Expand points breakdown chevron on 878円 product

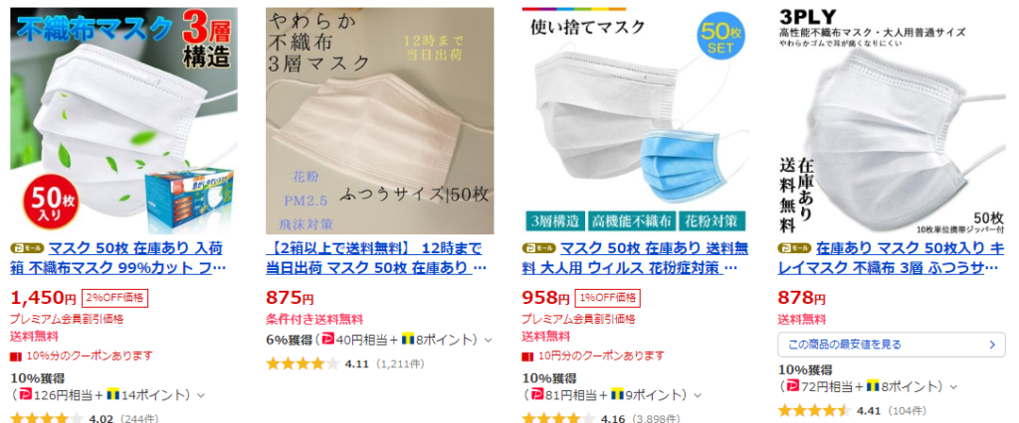click(953, 387)
